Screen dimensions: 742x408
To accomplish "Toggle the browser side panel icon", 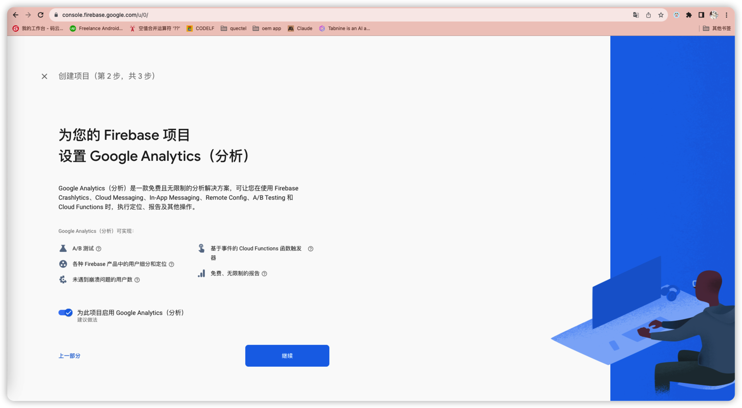I will (701, 15).
